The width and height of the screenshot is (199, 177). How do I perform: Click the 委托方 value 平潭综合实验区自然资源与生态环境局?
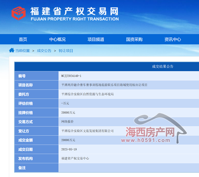click(88, 94)
